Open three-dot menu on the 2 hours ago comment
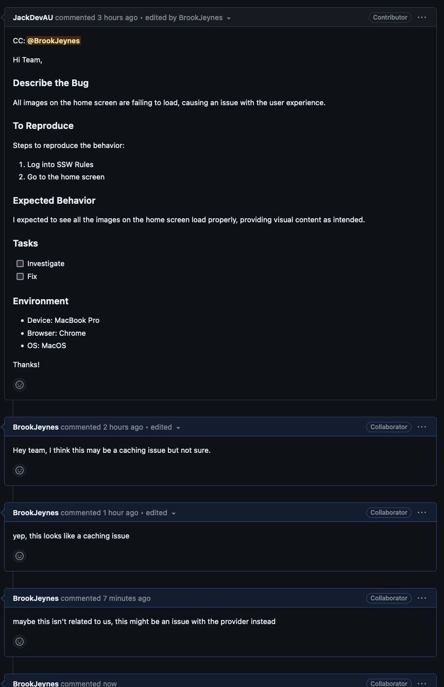The width and height of the screenshot is (444, 687). click(x=422, y=427)
